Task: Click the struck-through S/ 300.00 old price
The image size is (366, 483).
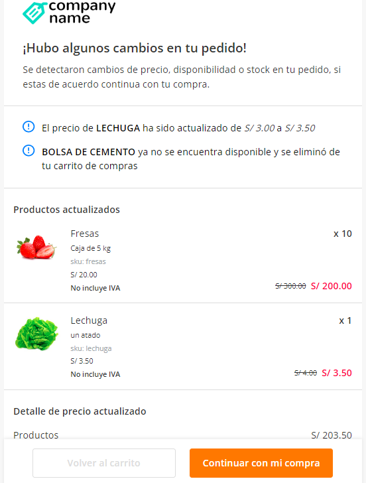Action: point(290,286)
